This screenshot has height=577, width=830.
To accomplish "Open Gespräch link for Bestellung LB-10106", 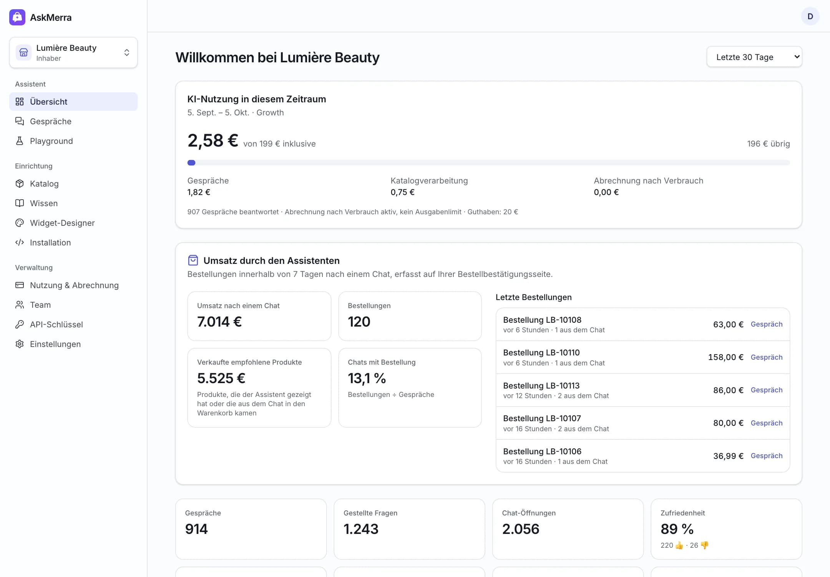I will point(767,456).
